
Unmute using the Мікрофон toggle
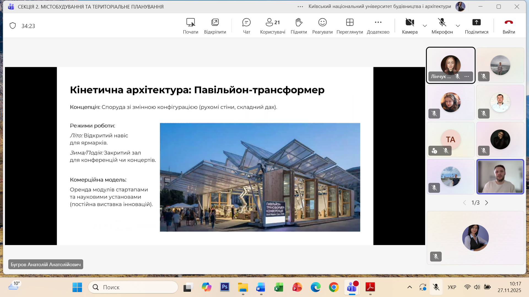tap(442, 26)
